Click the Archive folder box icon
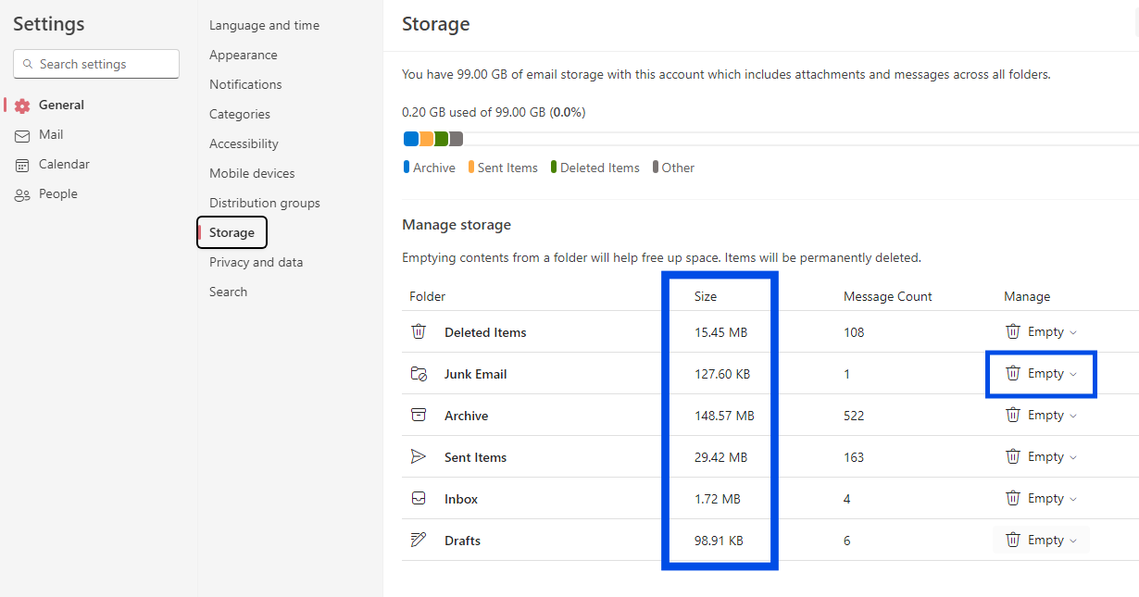The width and height of the screenshot is (1139, 597). tap(419, 416)
